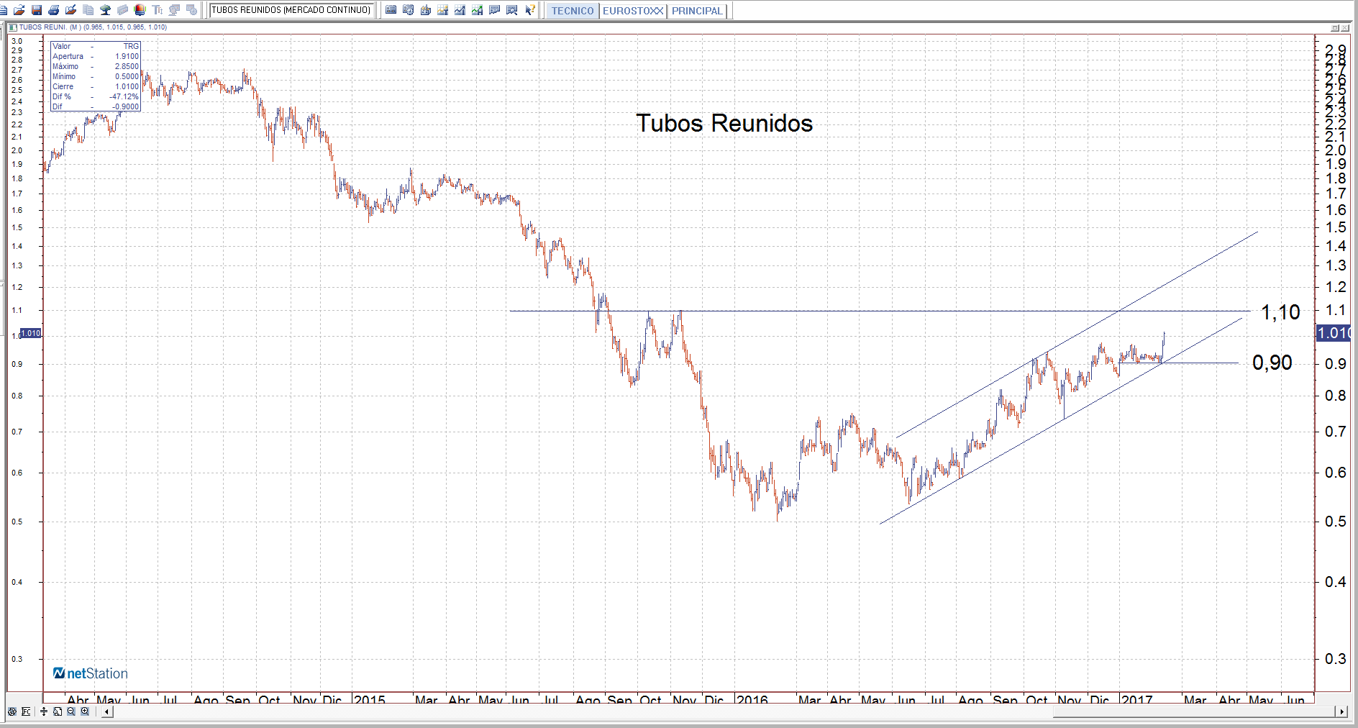Viewport: 1358px width, 728px height.
Task: Click the zoom page icon at bottom
Action: (58, 711)
